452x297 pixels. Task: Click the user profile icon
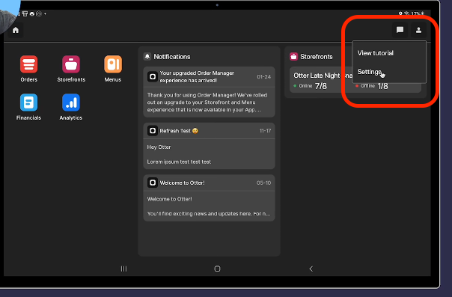[418, 30]
